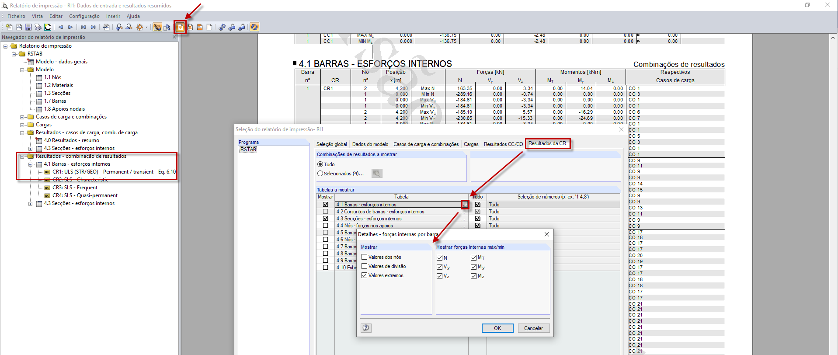
Task: Click the magnifier button beside Selecionados
Action: point(377,174)
